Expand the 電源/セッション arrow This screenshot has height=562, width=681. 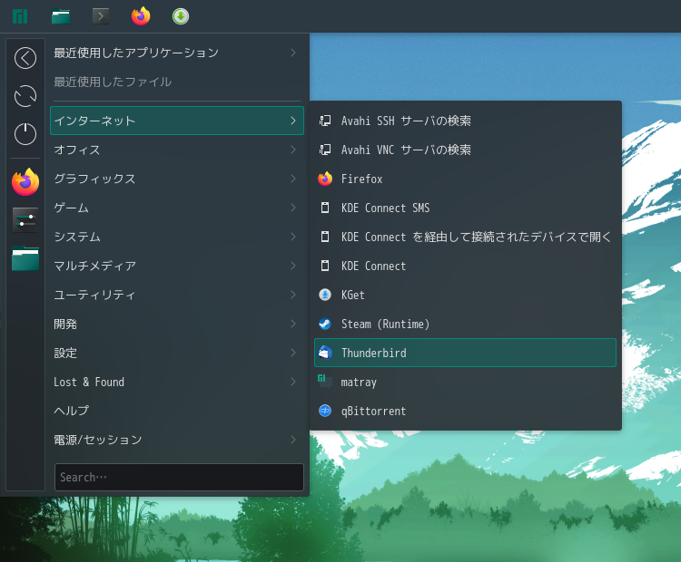(293, 440)
